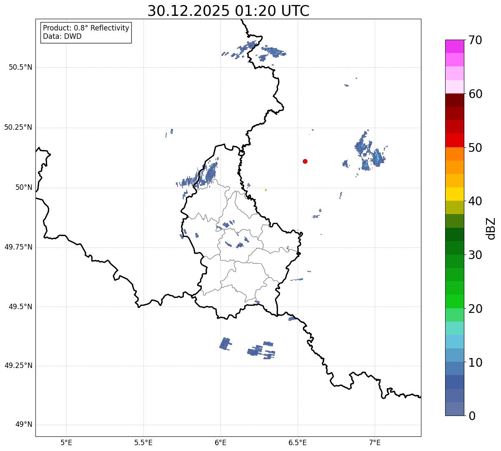The image size is (501, 451).
Task: Click the red station marker dot
Action: pos(305,161)
